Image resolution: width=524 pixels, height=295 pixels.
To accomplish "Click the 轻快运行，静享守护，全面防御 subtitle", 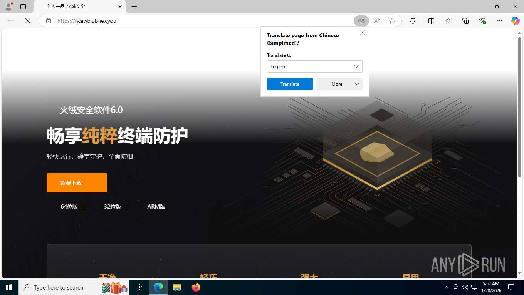I will click(x=90, y=157).
